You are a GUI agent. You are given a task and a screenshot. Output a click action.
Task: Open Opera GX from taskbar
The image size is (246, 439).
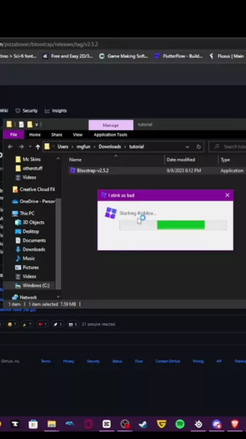point(88,424)
